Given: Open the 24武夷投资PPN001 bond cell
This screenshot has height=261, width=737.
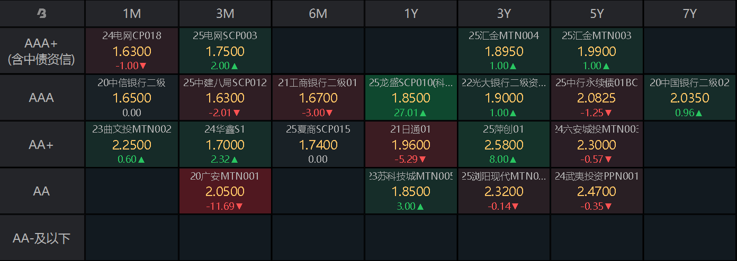Looking at the screenshot, I should coord(597,191).
